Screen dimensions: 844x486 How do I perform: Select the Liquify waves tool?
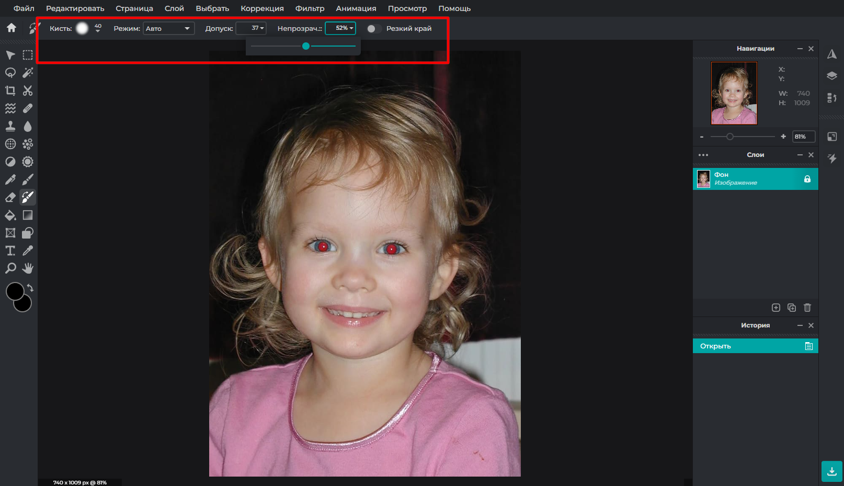(x=10, y=108)
